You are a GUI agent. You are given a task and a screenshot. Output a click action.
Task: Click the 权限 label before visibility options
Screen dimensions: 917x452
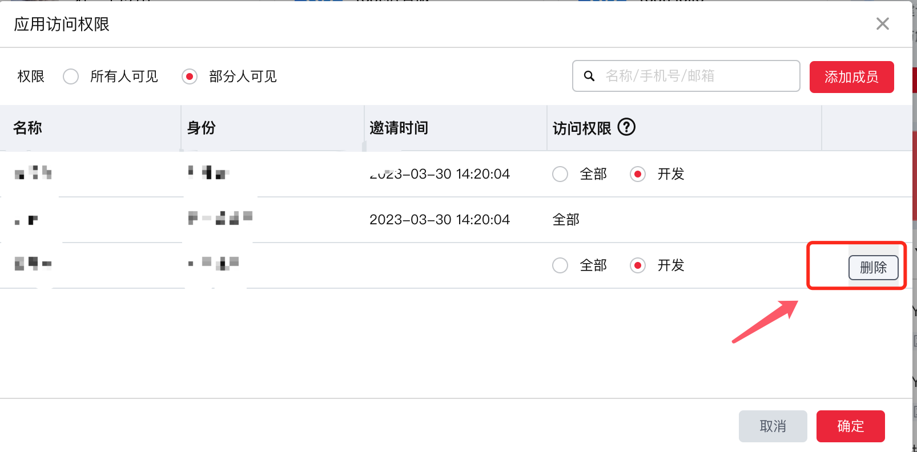click(31, 76)
